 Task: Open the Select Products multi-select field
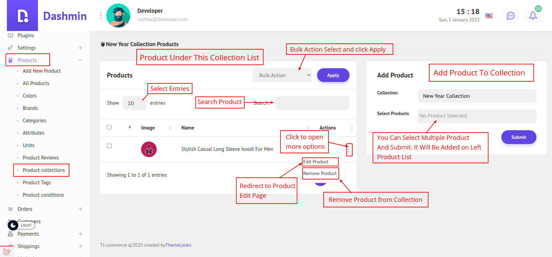477,116
